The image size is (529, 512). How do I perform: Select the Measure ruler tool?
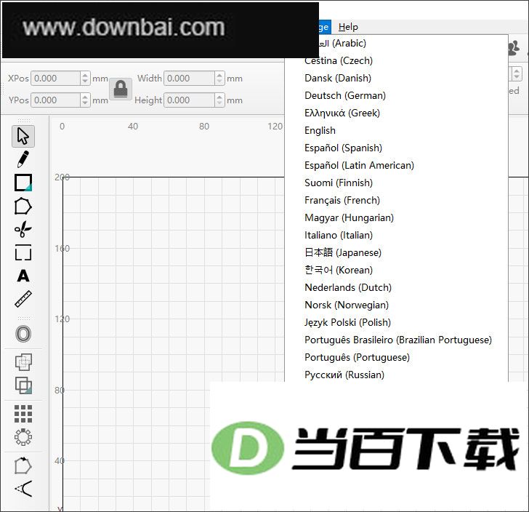click(23, 299)
